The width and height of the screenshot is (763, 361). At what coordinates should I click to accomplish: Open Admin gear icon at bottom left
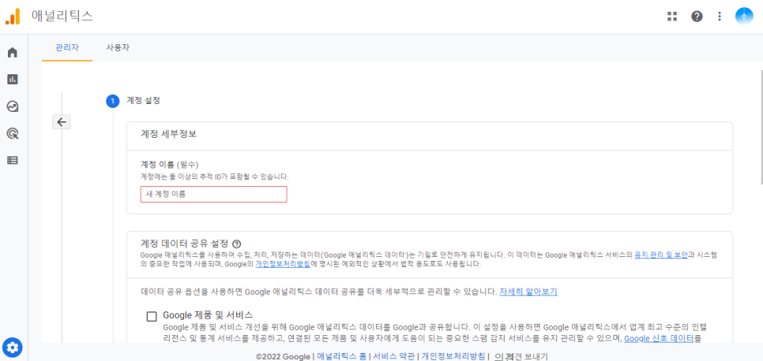(x=12, y=347)
